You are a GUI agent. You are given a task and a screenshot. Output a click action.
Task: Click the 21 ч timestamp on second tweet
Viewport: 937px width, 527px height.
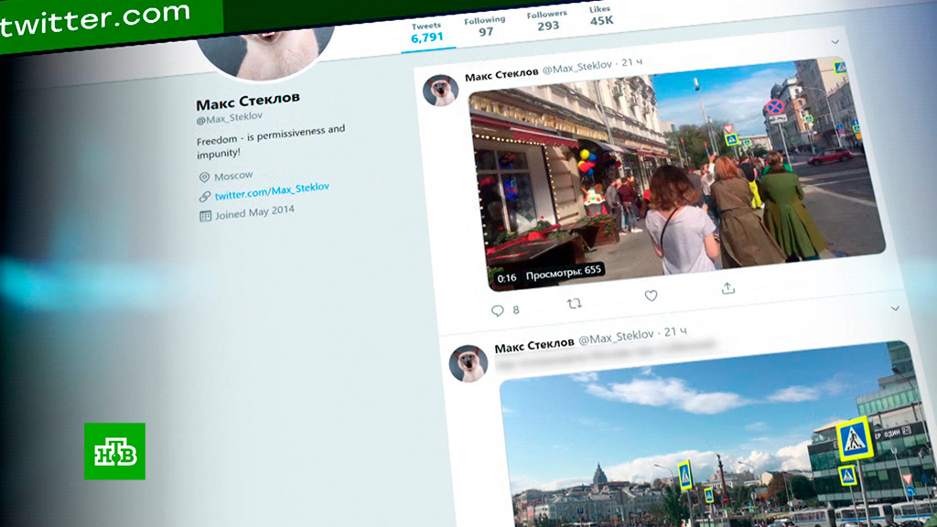tap(676, 331)
